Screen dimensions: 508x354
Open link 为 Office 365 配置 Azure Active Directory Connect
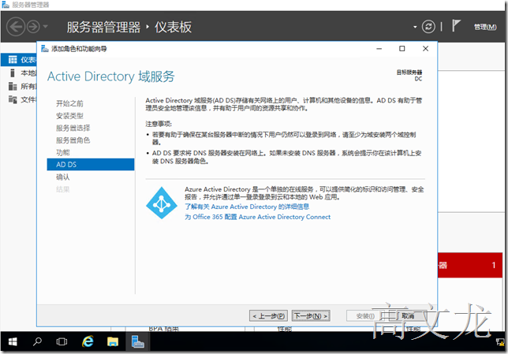(x=258, y=217)
